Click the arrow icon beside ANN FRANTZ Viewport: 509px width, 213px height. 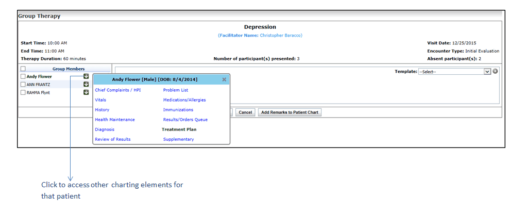(86, 85)
